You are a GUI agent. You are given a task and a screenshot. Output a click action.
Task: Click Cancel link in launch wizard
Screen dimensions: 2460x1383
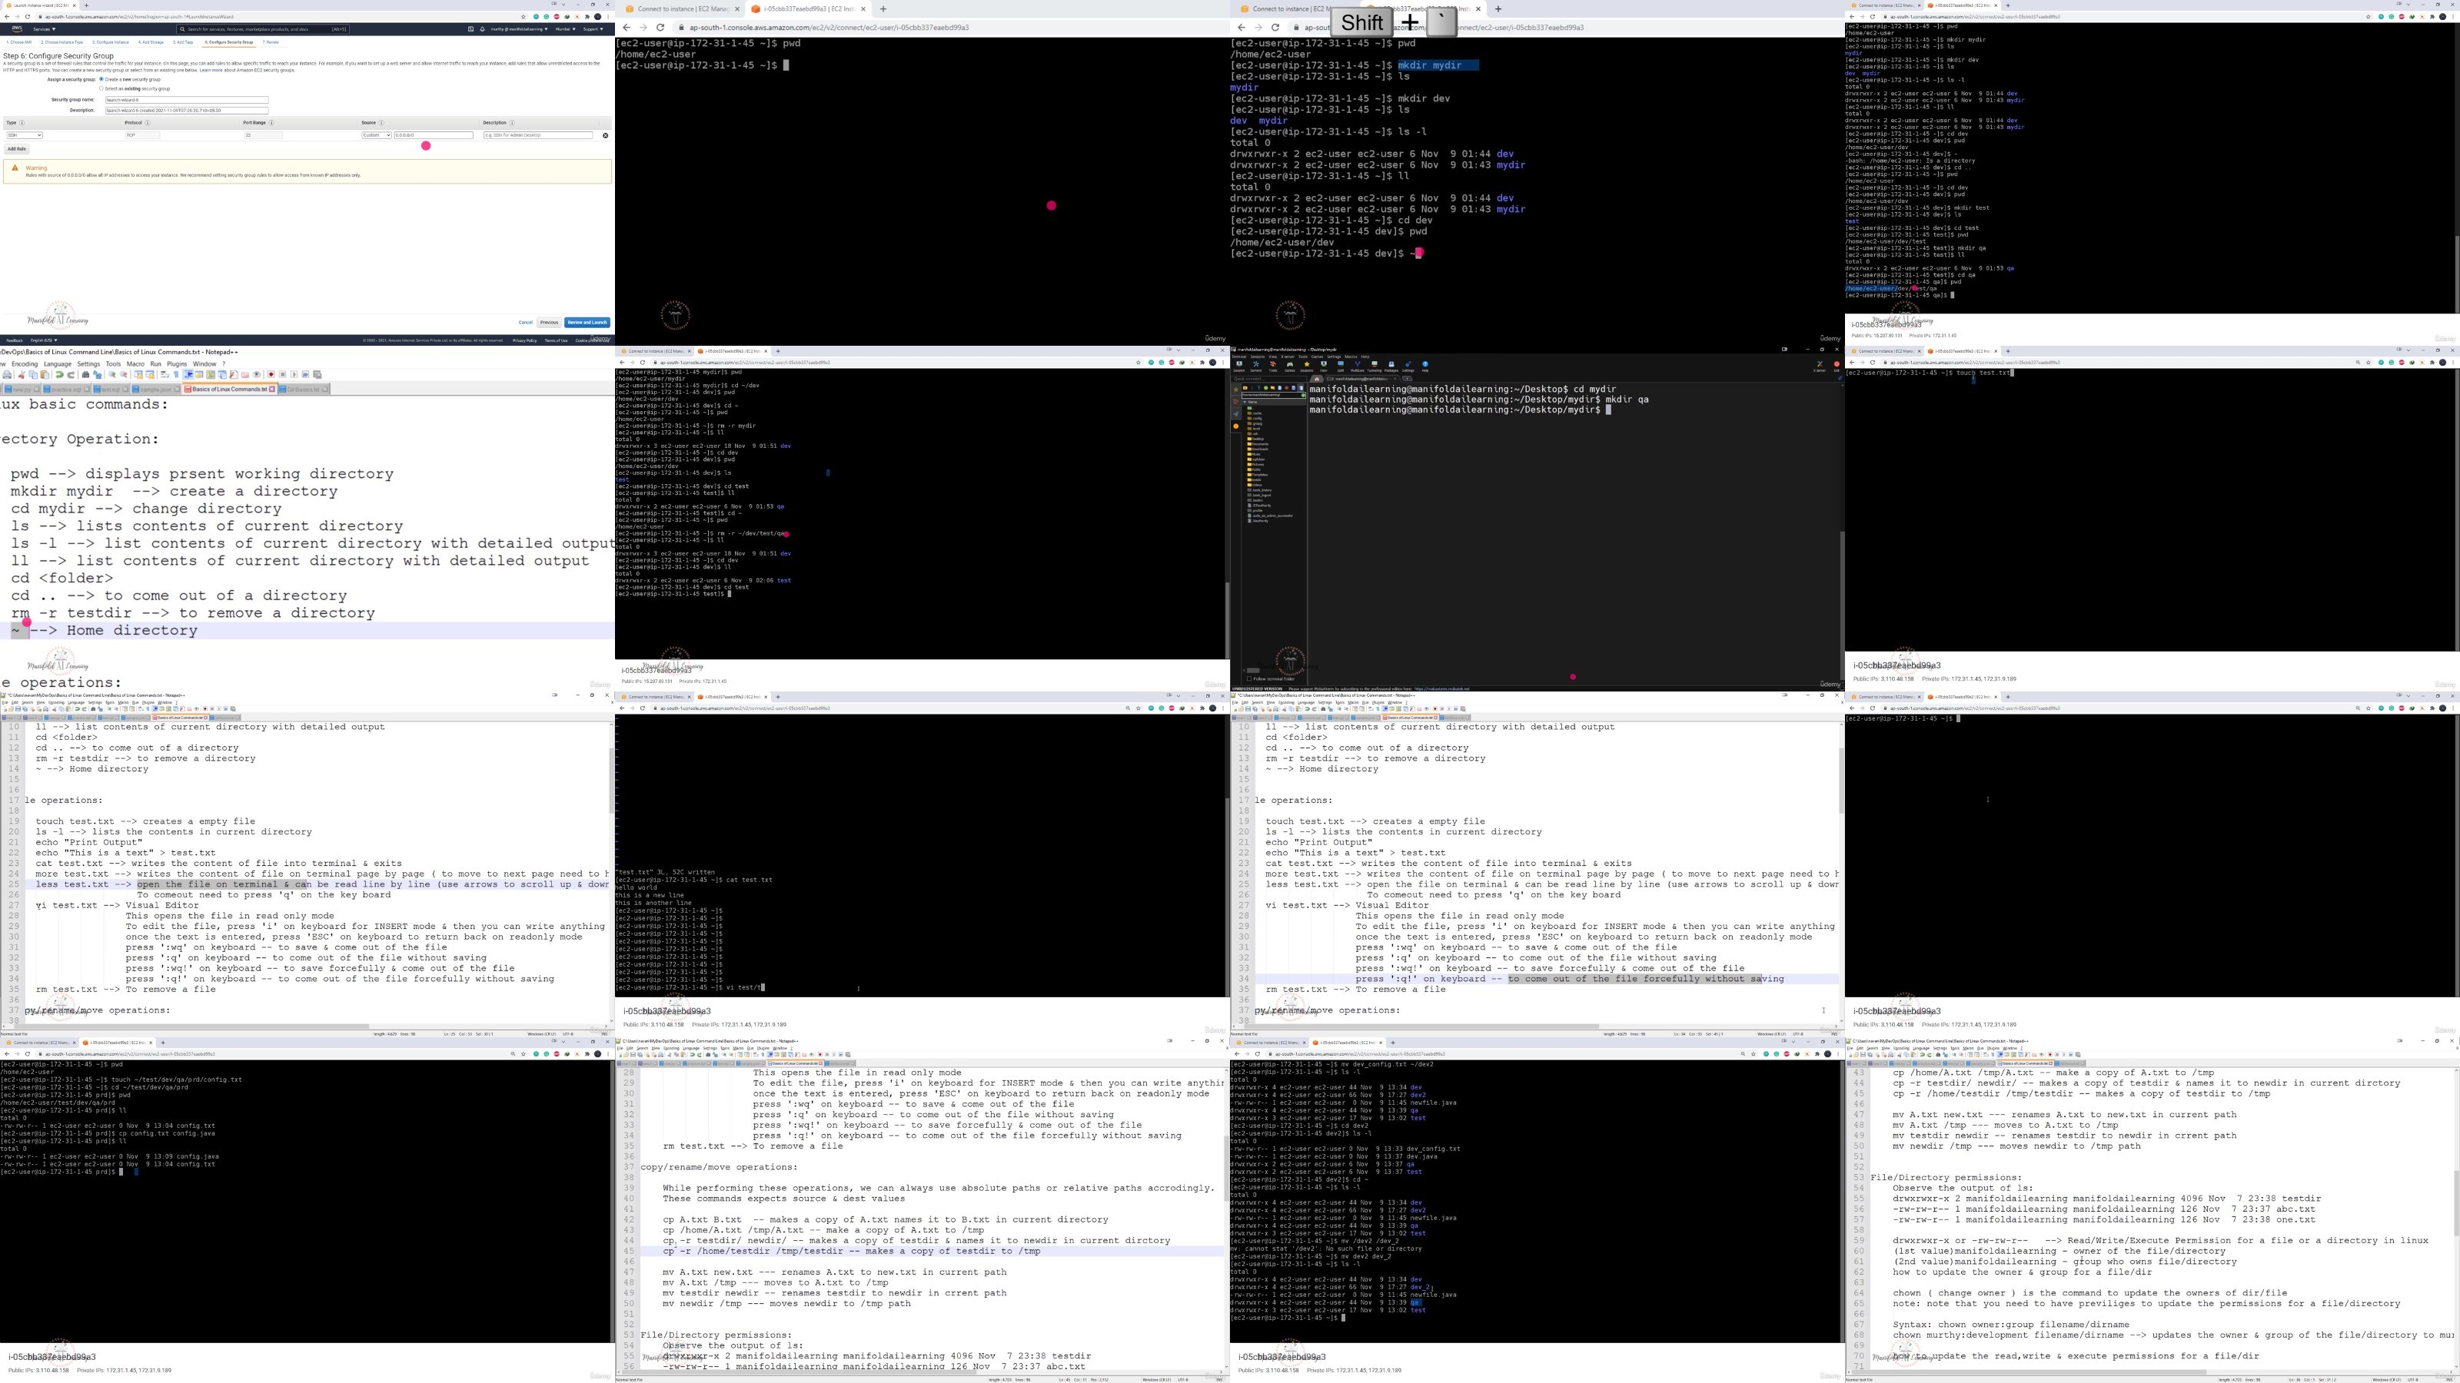[x=525, y=322]
